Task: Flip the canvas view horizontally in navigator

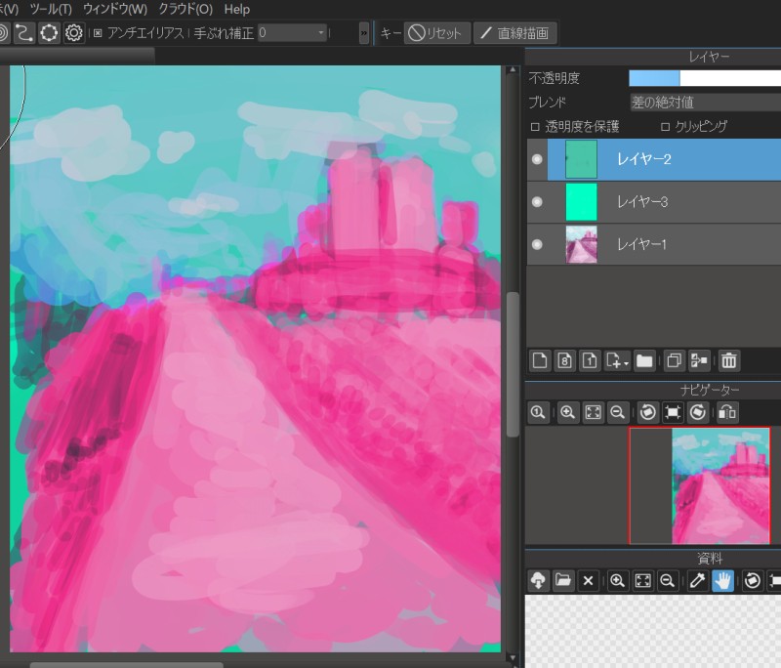Action: point(727,412)
